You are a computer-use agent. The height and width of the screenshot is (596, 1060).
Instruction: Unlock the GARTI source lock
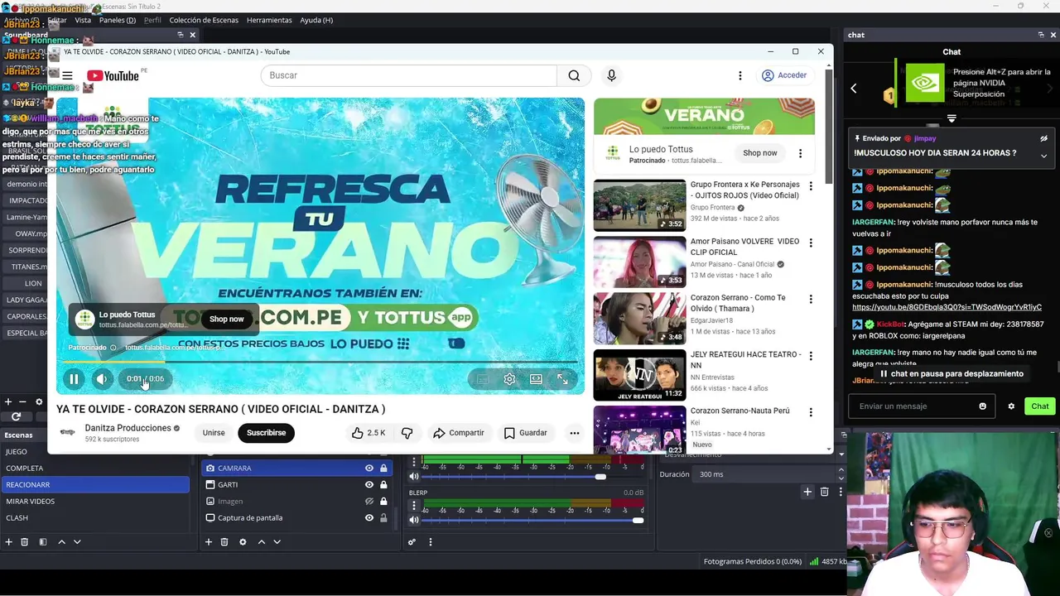[383, 485]
